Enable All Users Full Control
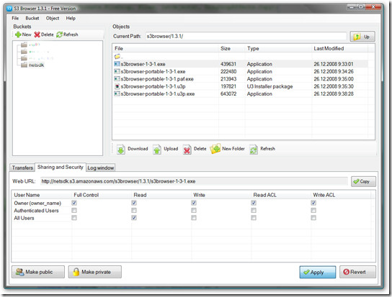The image size is (392, 297). pos(74,218)
